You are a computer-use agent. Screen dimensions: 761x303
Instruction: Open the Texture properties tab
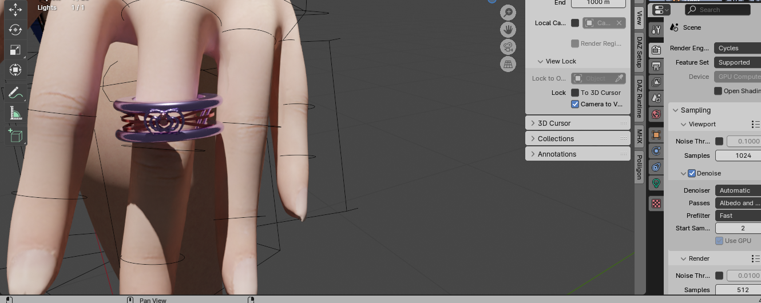point(656,204)
